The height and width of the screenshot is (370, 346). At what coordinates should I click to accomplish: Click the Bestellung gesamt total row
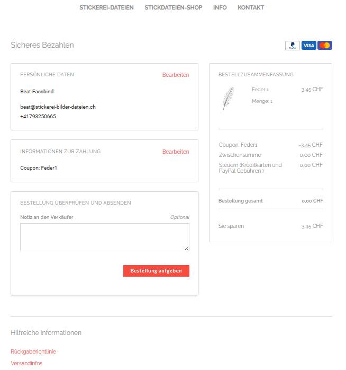(x=271, y=201)
